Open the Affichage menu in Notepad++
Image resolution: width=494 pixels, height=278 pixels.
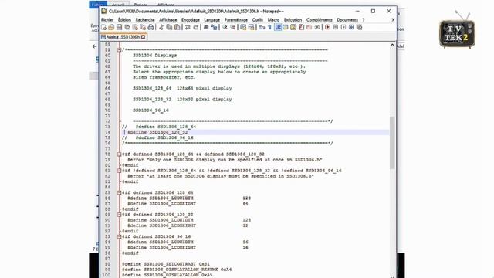(x=168, y=19)
